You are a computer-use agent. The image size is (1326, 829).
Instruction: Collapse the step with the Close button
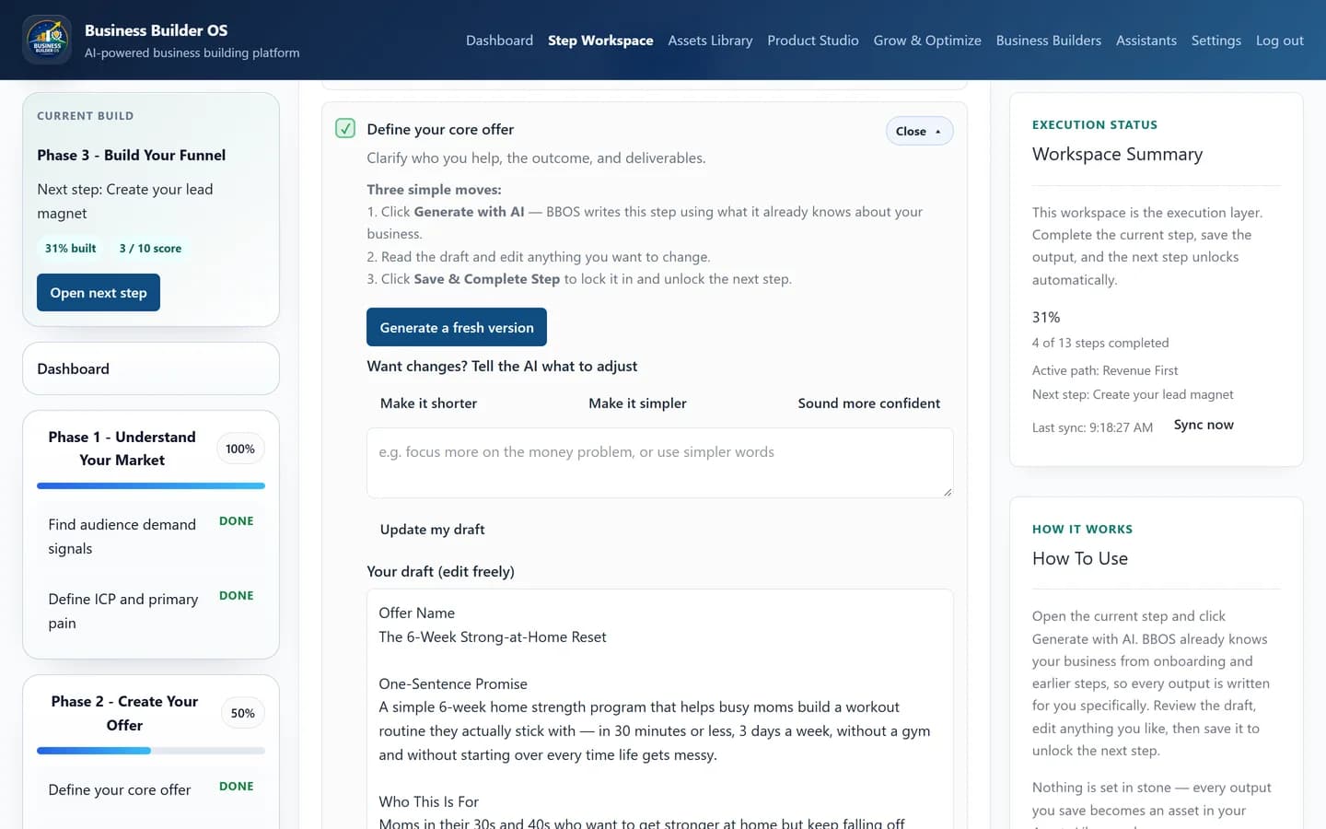tap(919, 131)
